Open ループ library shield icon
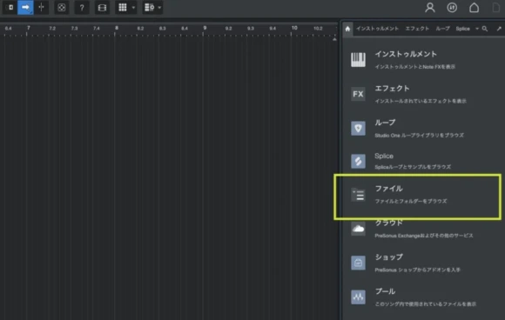This screenshot has width=505, height=320. coord(358,128)
